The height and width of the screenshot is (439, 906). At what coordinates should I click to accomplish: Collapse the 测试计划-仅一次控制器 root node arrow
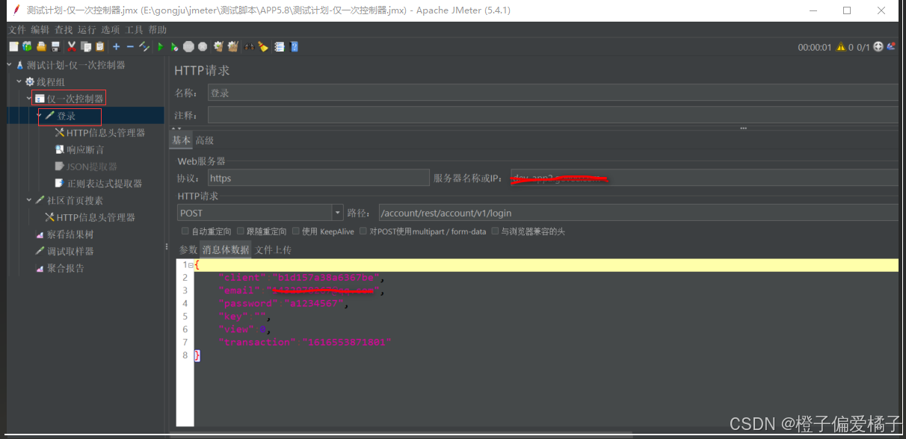pos(10,65)
